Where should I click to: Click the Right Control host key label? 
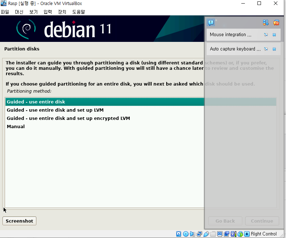point(264,234)
